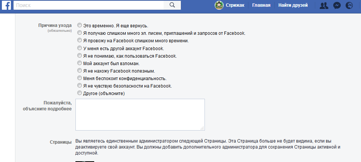Choose "Другое (объясните)" radio option

click(x=79, y=93)
